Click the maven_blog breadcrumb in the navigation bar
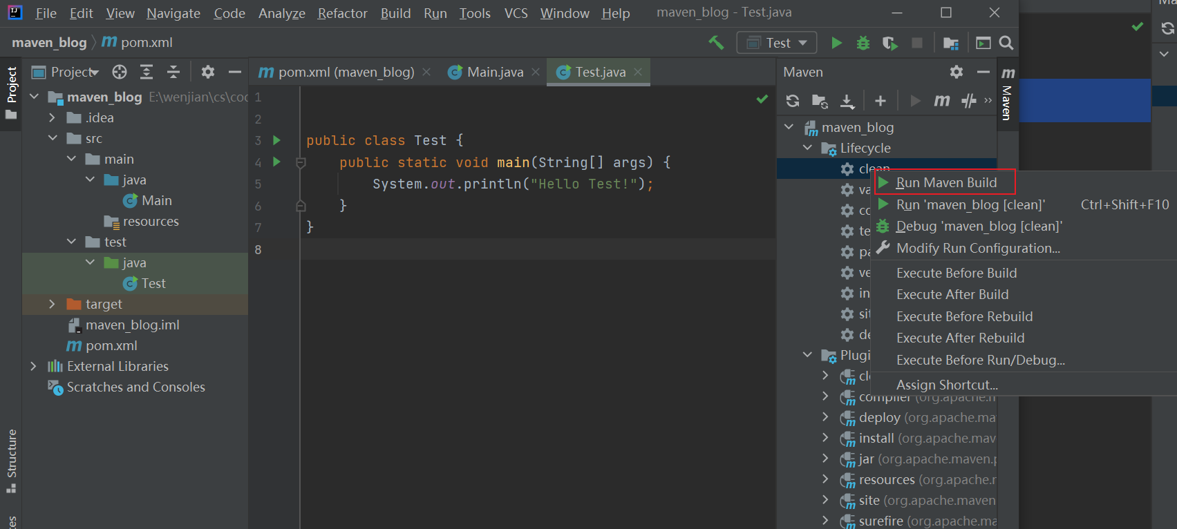Viewport: 1177px width, 529px height. [49, 42]
